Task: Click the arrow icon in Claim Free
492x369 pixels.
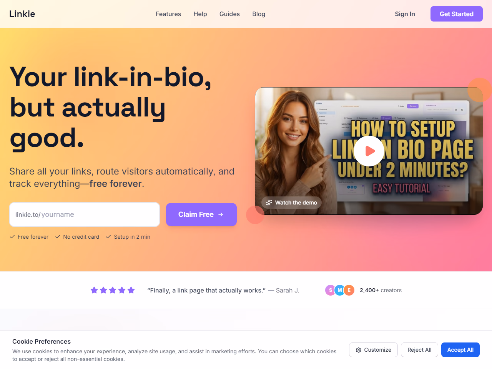Action: click(221, 214)
